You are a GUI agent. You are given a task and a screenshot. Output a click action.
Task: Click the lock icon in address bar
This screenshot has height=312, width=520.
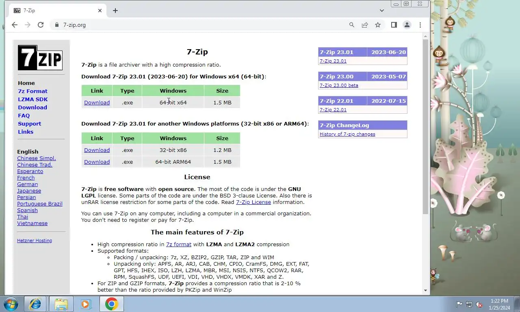[57, 25]
